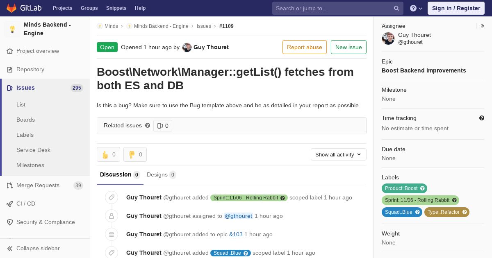Viewport: 492px width, 258px height.
Task: Open the Help question-mark menu
Action: [416, 8]
